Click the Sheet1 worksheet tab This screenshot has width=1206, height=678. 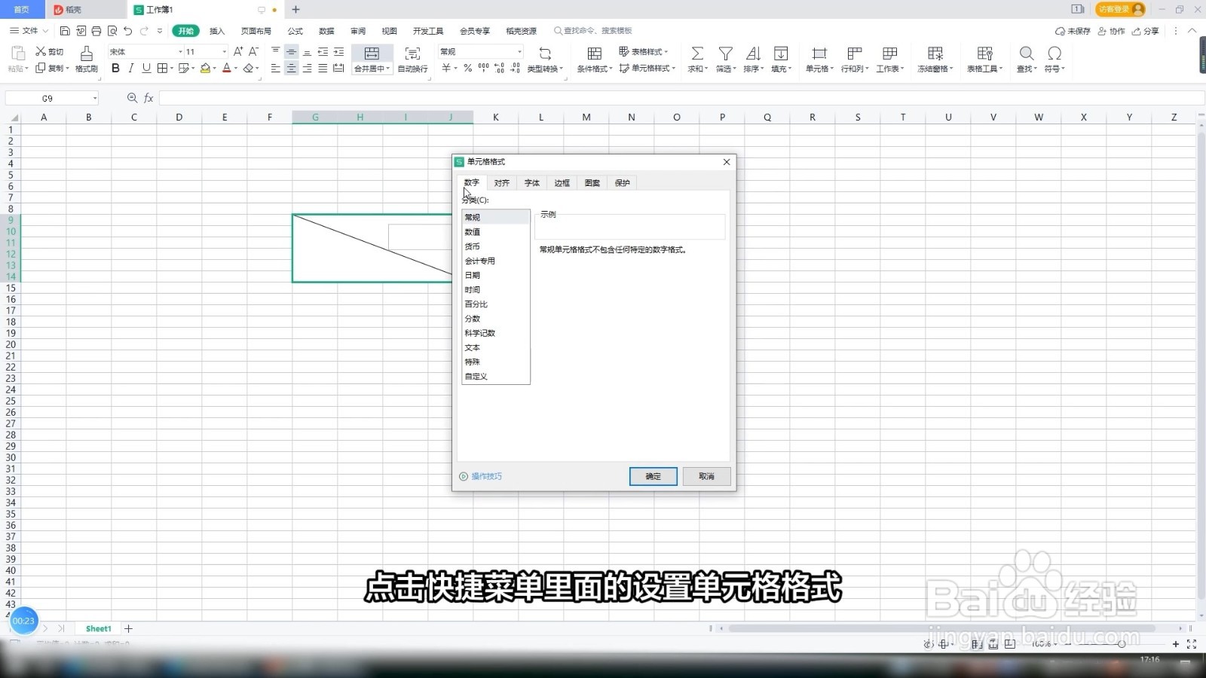click(x=98, y=628)
